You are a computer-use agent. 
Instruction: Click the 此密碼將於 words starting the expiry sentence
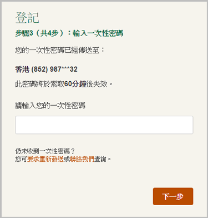(29, 84)
